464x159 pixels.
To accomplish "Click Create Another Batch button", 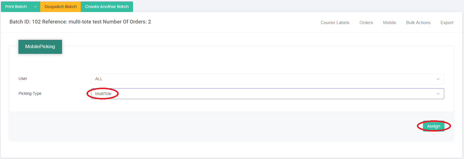I will click(x=107, y=7).
